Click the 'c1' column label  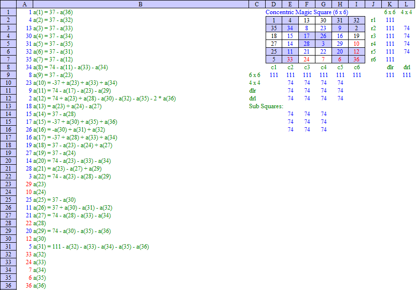(x=274, y=67)
